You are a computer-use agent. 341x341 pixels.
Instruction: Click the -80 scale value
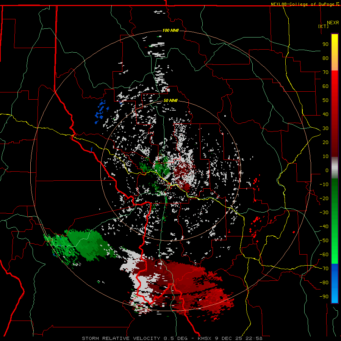[x=324, y=283]
